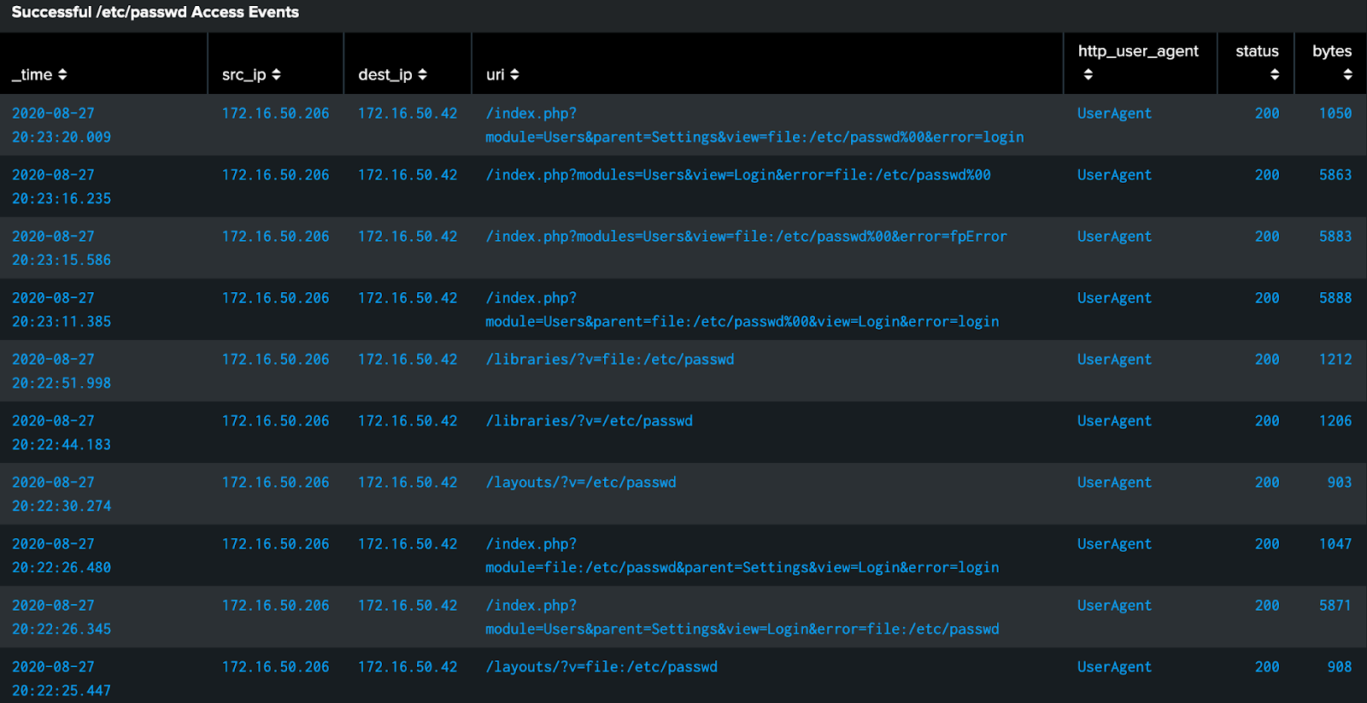Screen dimensions: 1367x703
Task: Select timestamp 2020-08-27 20:22:51.998
Action: pos(62,371)
